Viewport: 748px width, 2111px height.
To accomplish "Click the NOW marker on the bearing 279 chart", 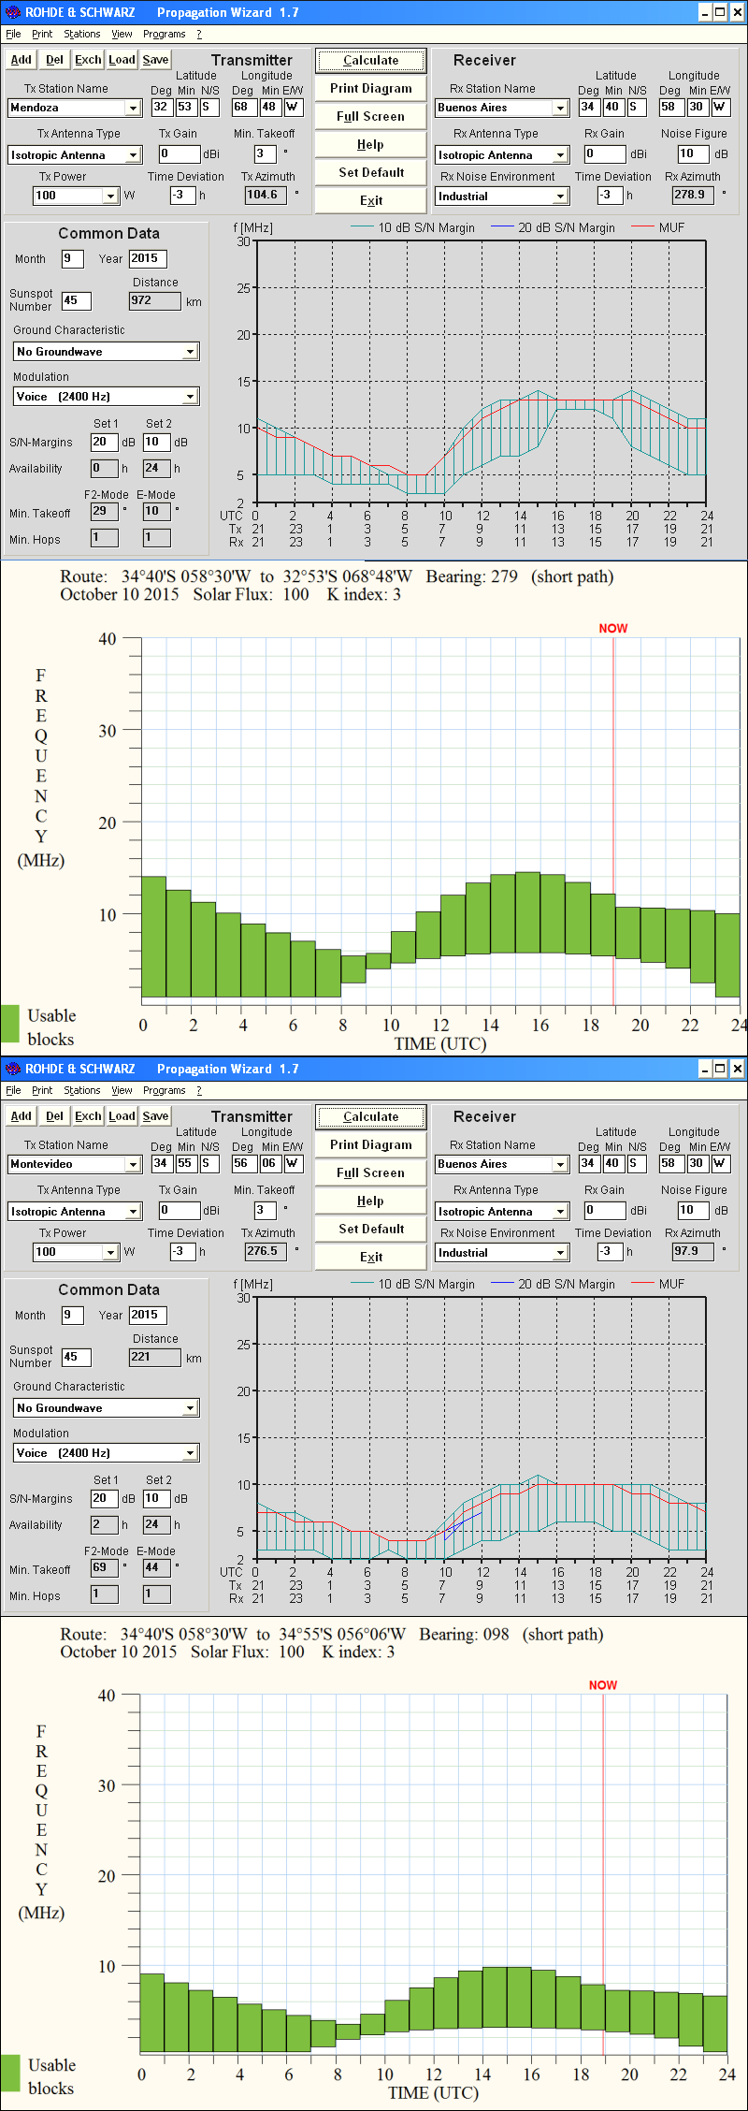I will click(x=613, y=629).
